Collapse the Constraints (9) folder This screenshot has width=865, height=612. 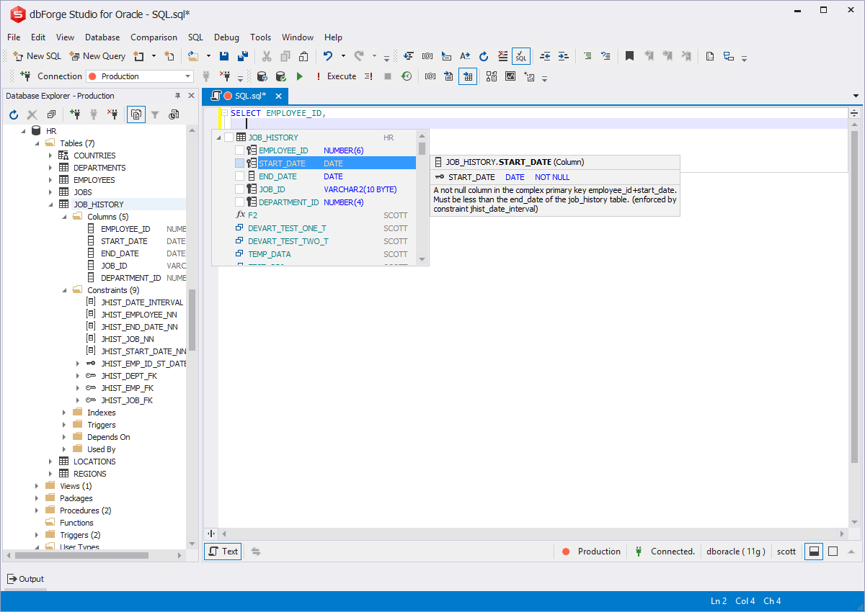[x=64, y=290]
